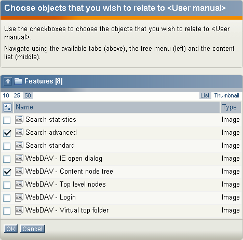Click the Image type of WebDAV - Login
The width and height of the screenshot is (243, 240).
click(231, 197)
